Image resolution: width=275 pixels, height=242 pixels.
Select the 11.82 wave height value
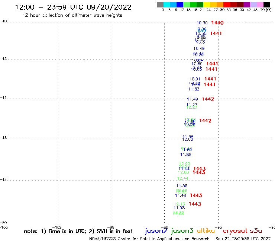[194, 89]
